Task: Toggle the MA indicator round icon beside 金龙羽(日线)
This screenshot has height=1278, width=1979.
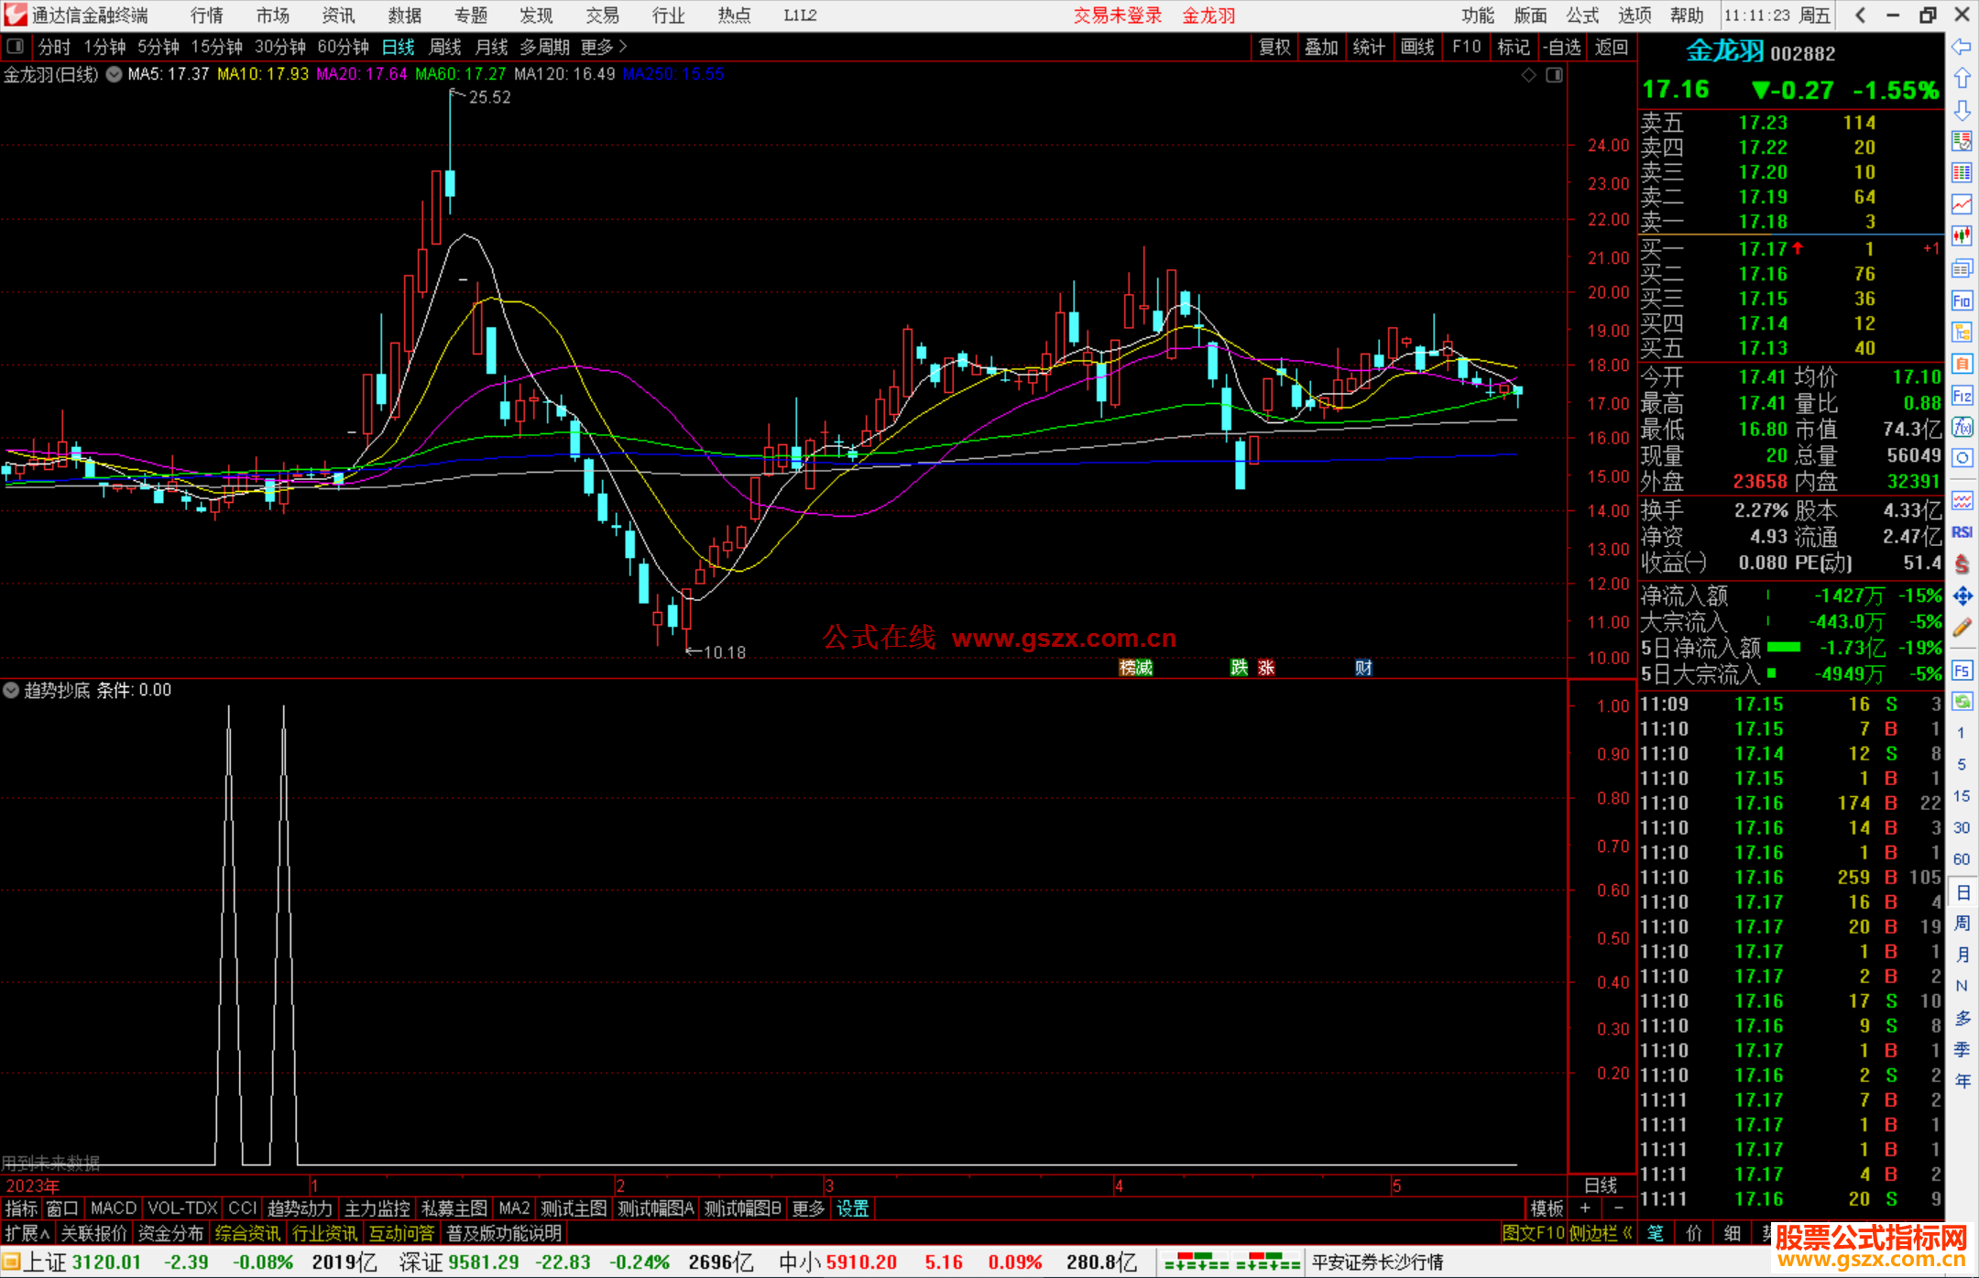Action: [115, 74]
